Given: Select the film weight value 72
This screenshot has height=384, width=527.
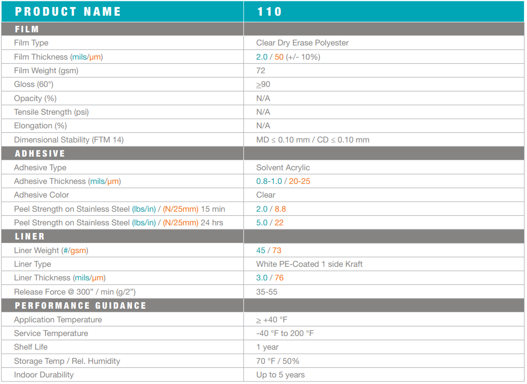Looking at the screenshot, I should click(260, 71).
